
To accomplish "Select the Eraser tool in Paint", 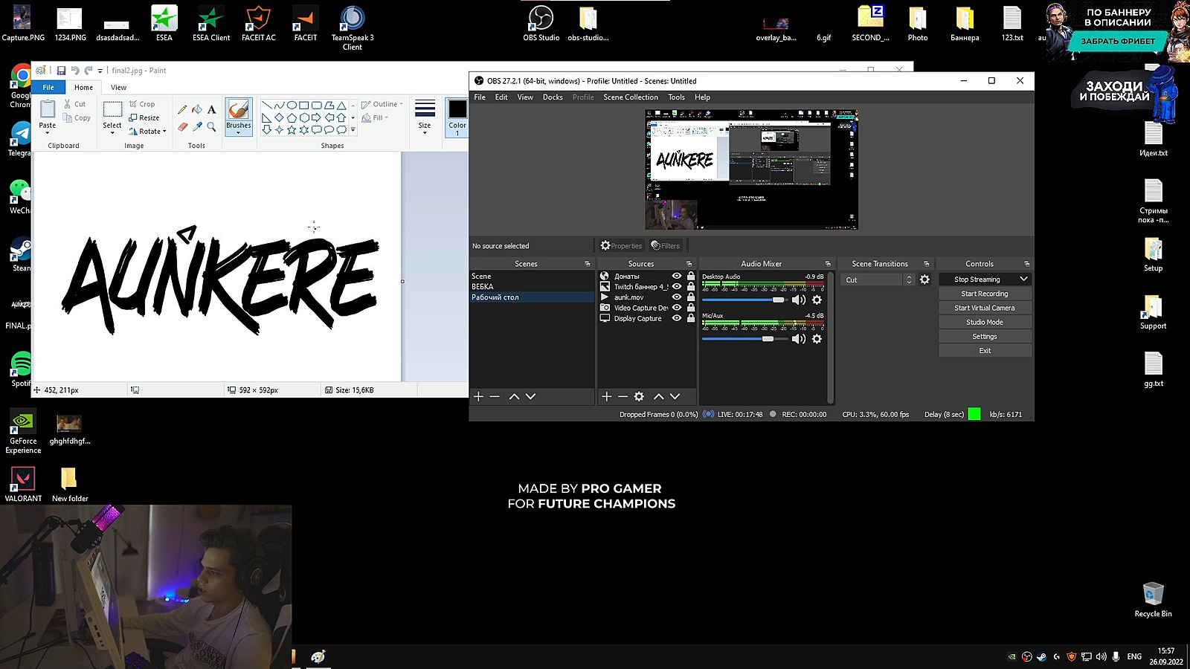I will pyautogui.click(x=182, y=126).
